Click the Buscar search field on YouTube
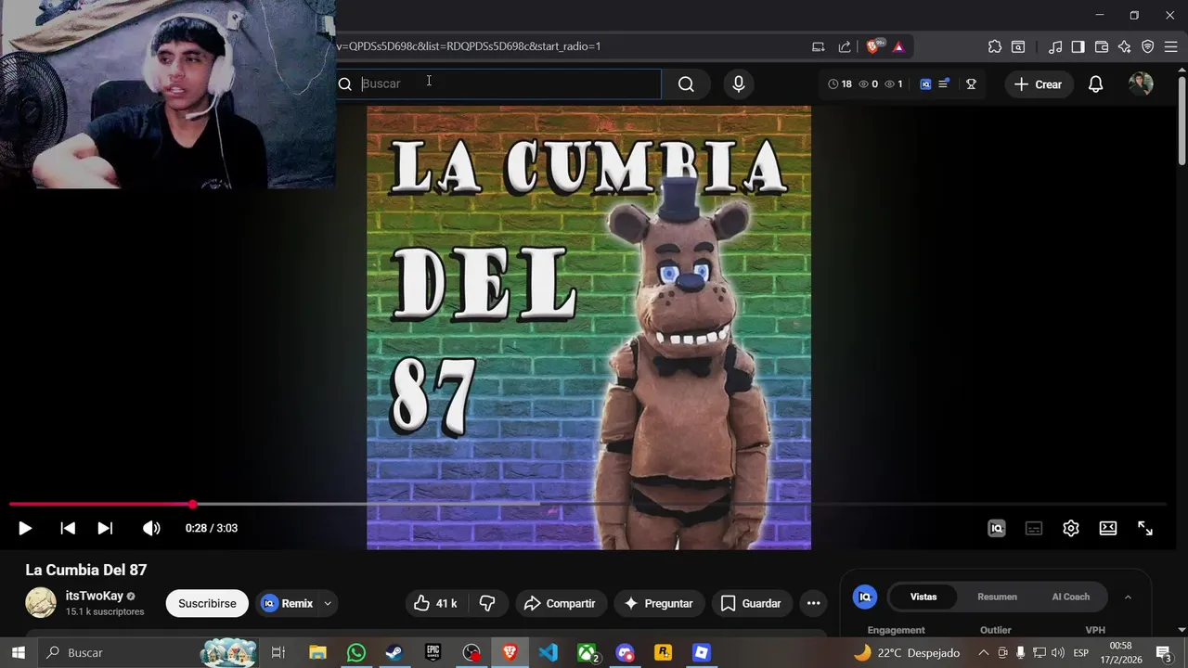This screenshot has height=668, width=1188. pos(498,83)
